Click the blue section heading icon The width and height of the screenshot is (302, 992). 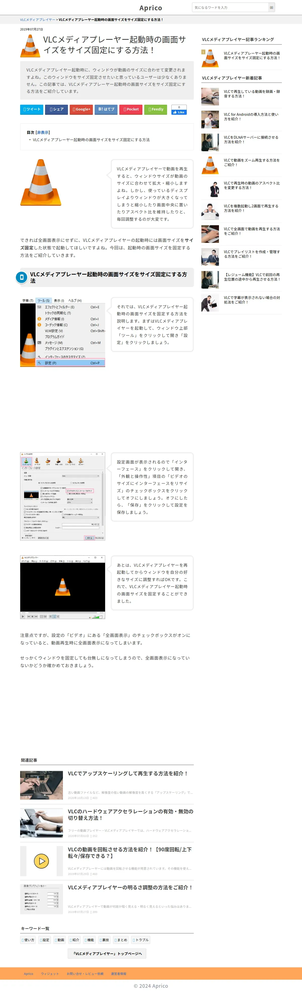[x=21, y=277]
